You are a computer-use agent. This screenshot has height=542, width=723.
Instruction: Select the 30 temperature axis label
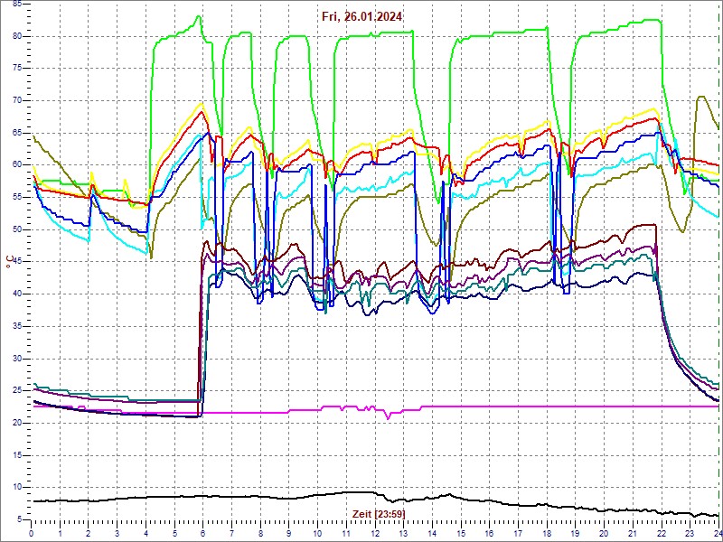pos(16,359)
